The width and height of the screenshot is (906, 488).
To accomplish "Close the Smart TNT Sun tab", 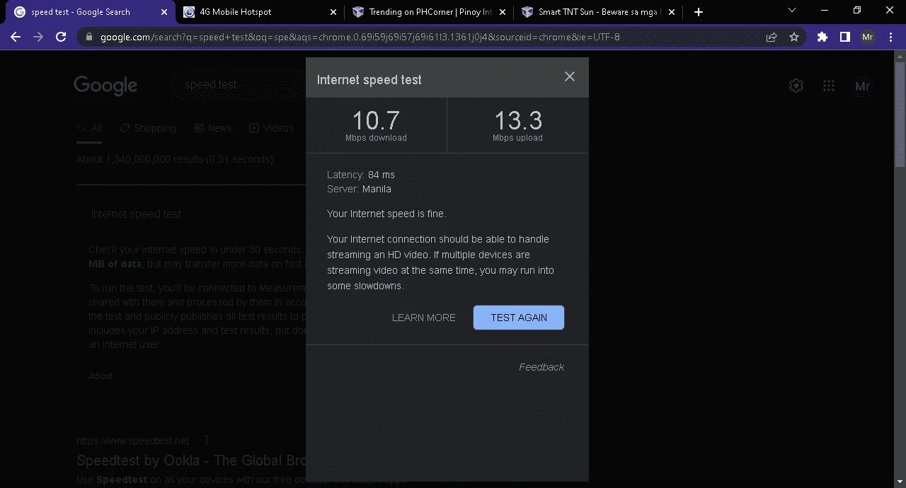I will coord(672,12).
